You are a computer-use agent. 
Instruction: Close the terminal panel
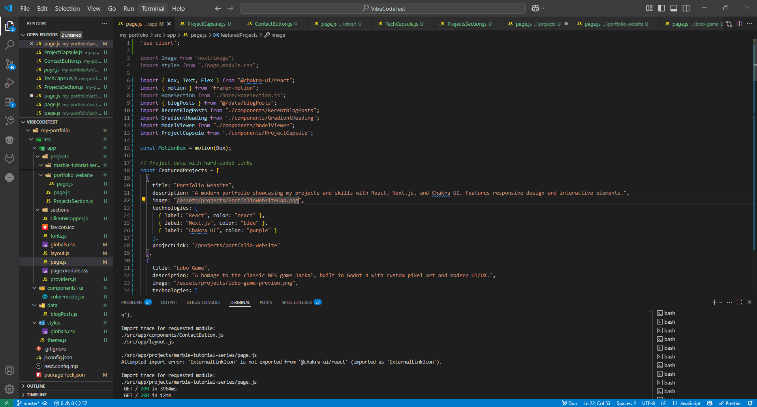(x=749, y=302)
